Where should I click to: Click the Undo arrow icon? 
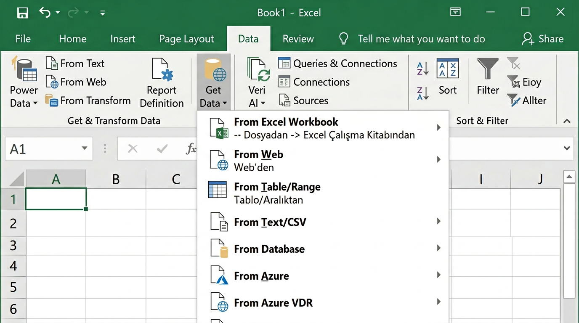point(45,13)
